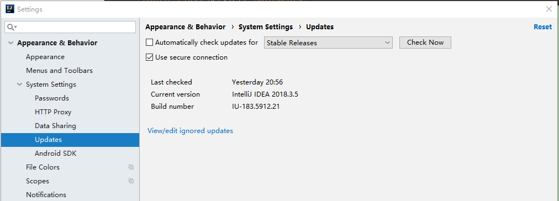The image size is (559, 201).
Task: Click the search magnifier icon in settings
Action: pos(12,27)
